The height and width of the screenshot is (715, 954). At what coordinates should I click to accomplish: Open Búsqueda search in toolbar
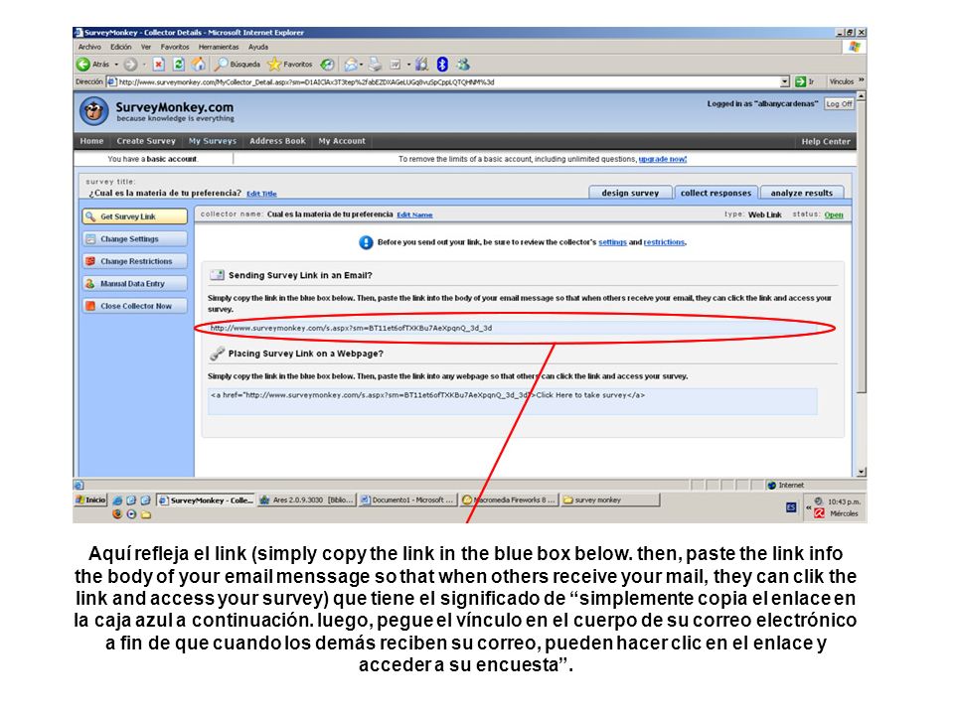coord(238,64)
